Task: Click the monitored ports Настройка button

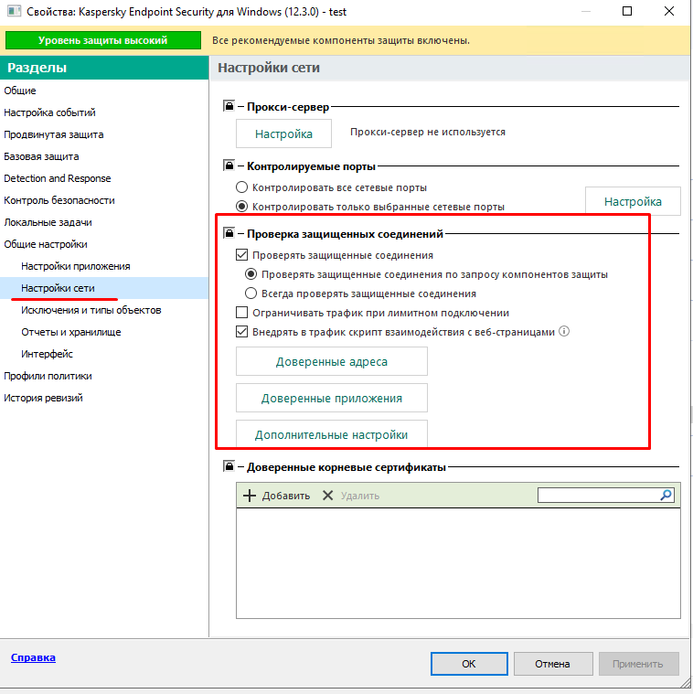Action: click(633, 201)
